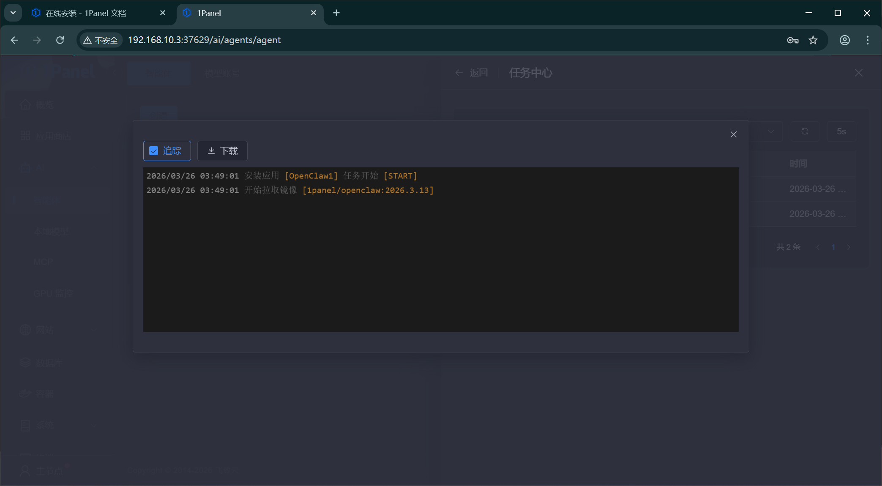Screen dimensions: 882x486
Task: Click the 下载 log download button
Action: [x=222, y=151]
